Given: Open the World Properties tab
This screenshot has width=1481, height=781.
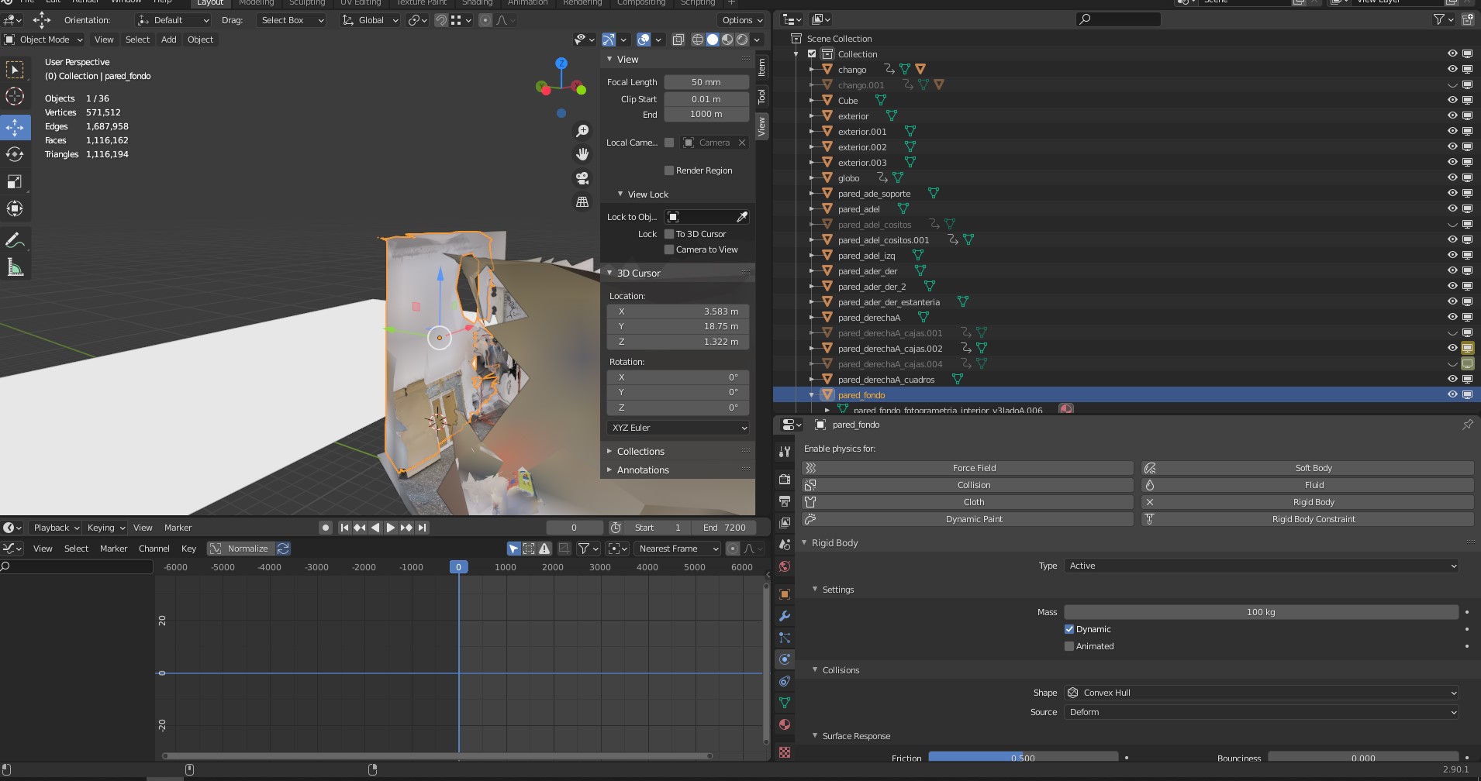Looking at the screenshot, I should [x=784, y=565].
